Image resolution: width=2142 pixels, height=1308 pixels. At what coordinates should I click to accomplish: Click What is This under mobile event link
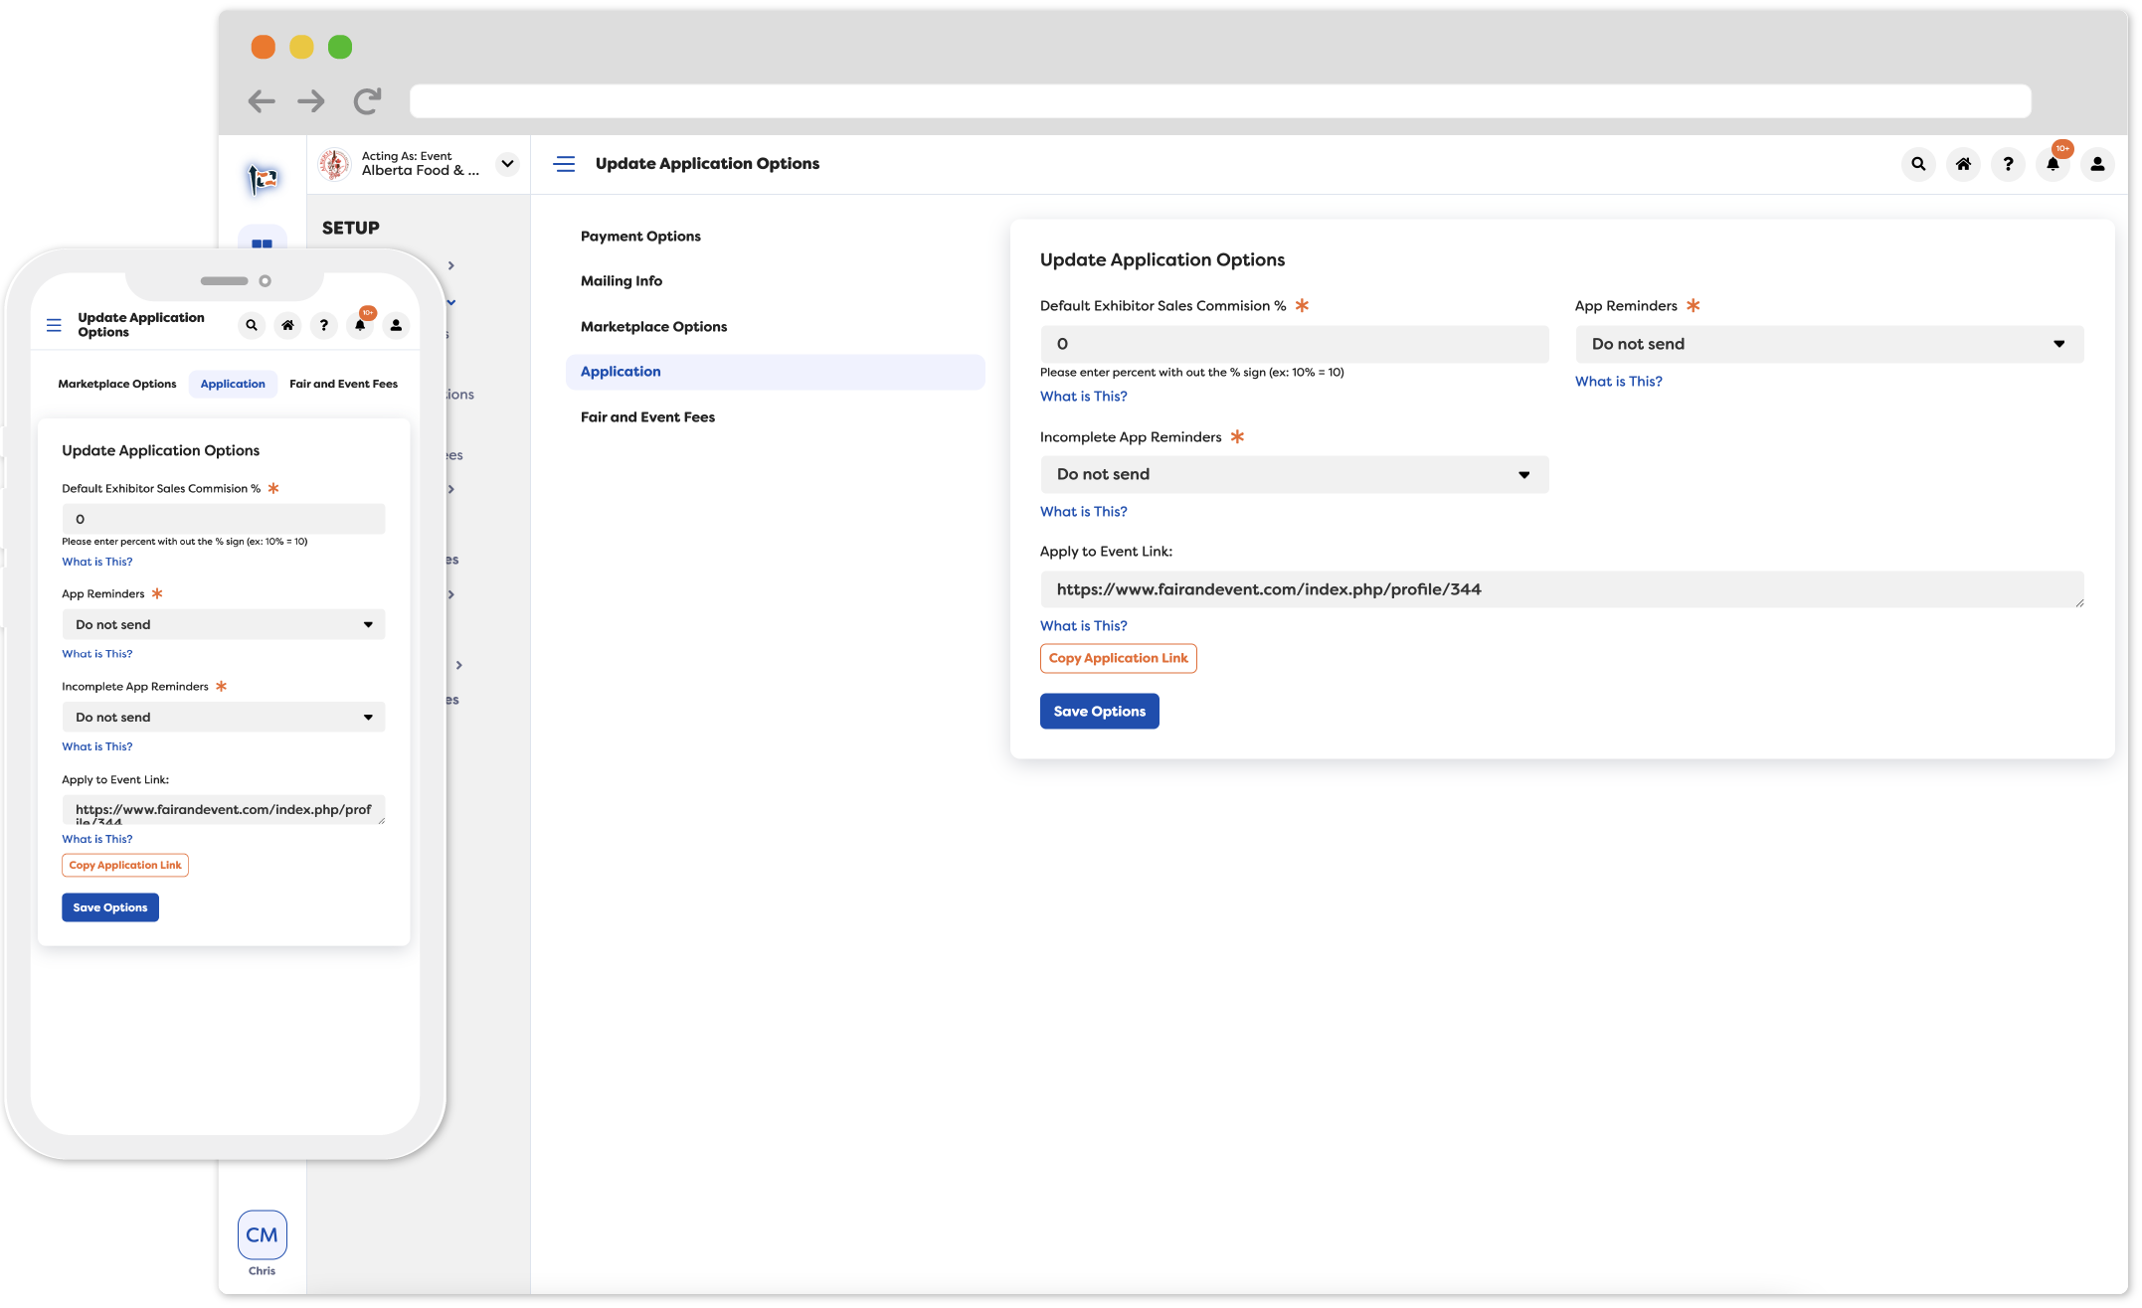click(x=96, y=839)
